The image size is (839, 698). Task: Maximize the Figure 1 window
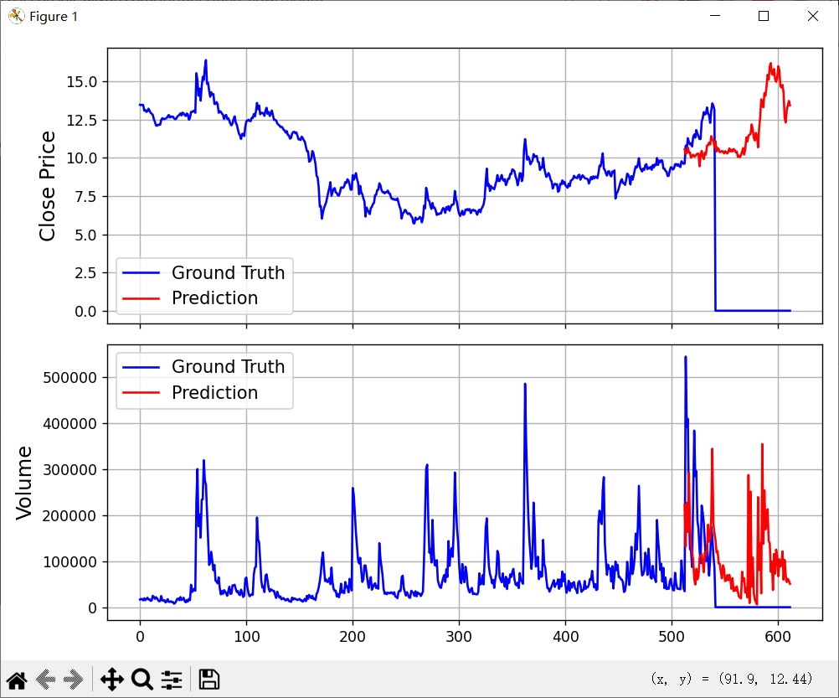pyautogui.click(x=764, y=16)
